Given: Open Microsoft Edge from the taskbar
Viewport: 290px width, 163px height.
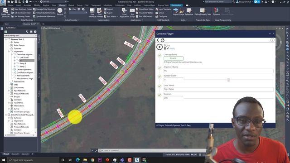Looking at the screenshot, I should (77, 160).
